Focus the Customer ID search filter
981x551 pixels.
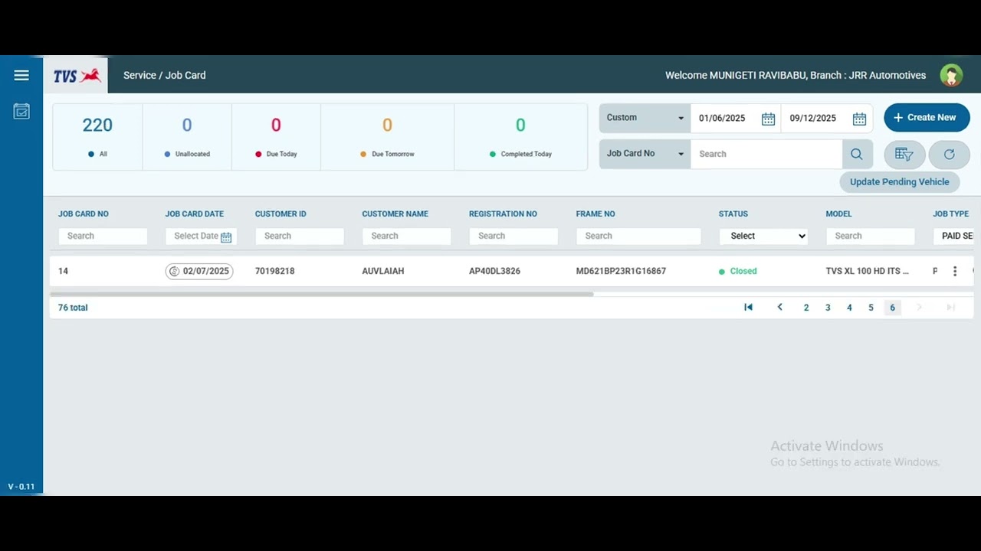300,236
